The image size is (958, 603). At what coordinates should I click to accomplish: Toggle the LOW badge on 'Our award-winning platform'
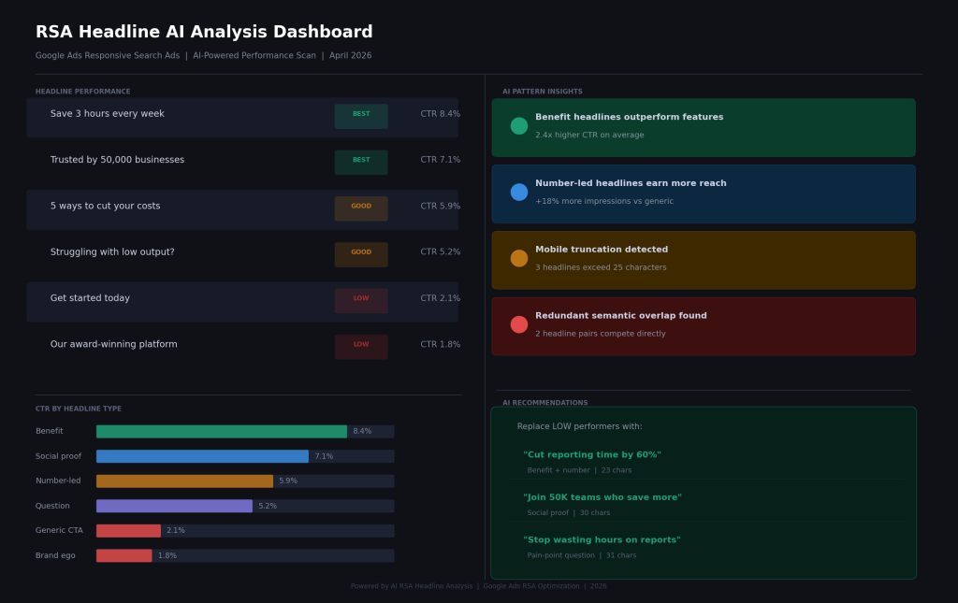360,346
